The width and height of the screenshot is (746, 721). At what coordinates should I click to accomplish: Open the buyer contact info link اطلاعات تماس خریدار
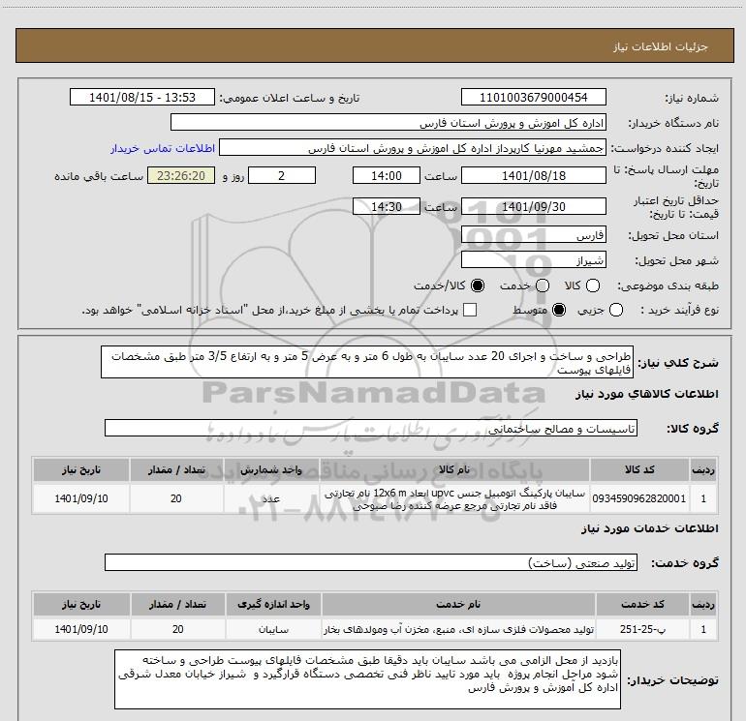pyautogui.click(x=163, y=148)
